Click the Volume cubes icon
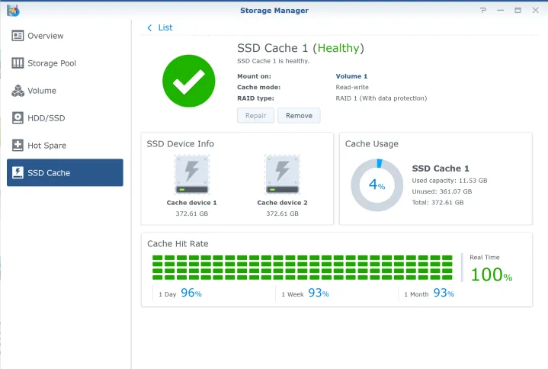The width and height of the screenshot is (548, 369). pos(18,91)
